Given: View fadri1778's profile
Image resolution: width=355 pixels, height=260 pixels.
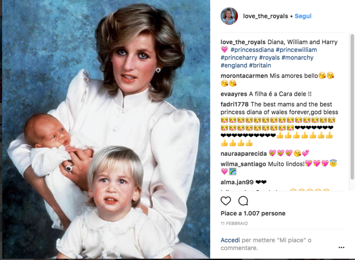Looking at the screenshot, I should click(x=235, y=104).
